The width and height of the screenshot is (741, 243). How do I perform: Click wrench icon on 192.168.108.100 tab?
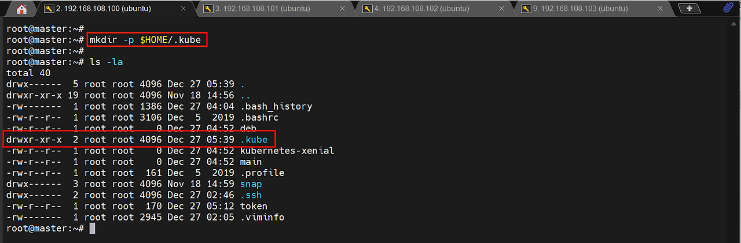[48, 9]
